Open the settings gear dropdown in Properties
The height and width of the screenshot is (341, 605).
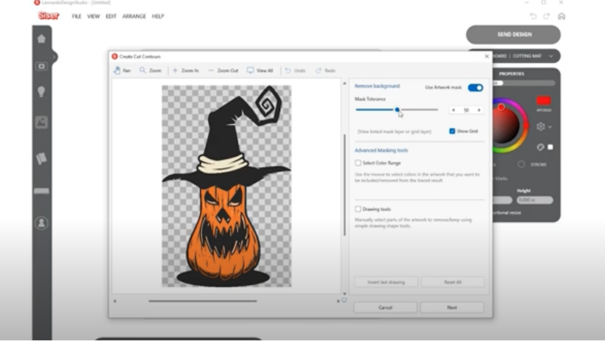pos(543,126)
